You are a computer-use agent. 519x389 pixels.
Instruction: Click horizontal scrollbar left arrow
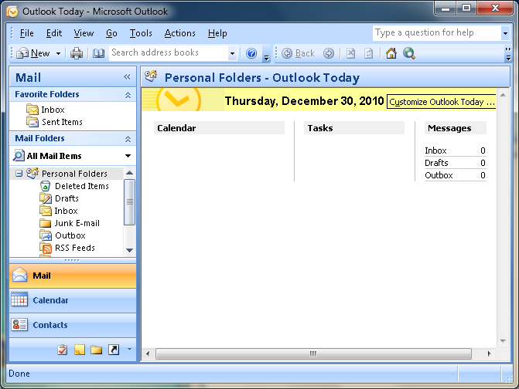[148, 353]
